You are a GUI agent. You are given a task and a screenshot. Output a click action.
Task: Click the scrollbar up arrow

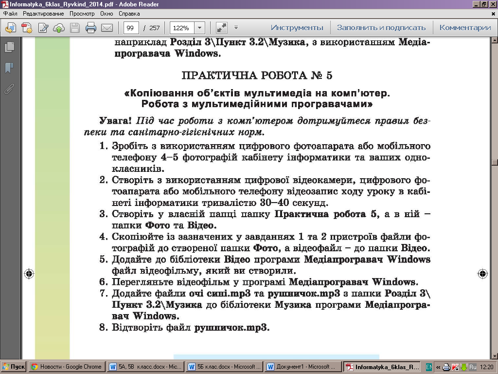click(x=495, y=40)
